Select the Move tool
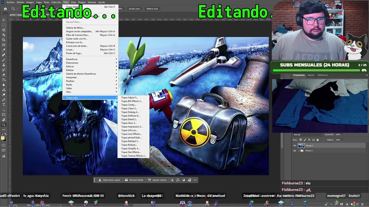 4,20
